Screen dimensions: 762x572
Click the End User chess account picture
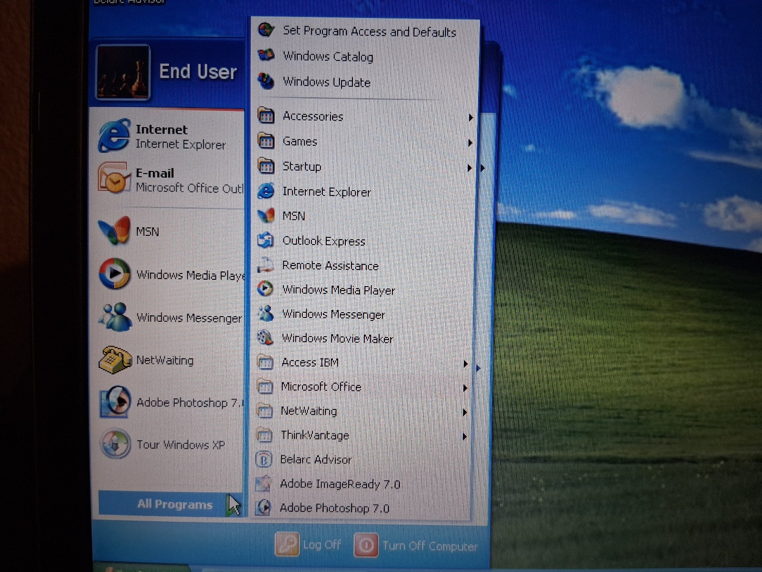(123, 72)
